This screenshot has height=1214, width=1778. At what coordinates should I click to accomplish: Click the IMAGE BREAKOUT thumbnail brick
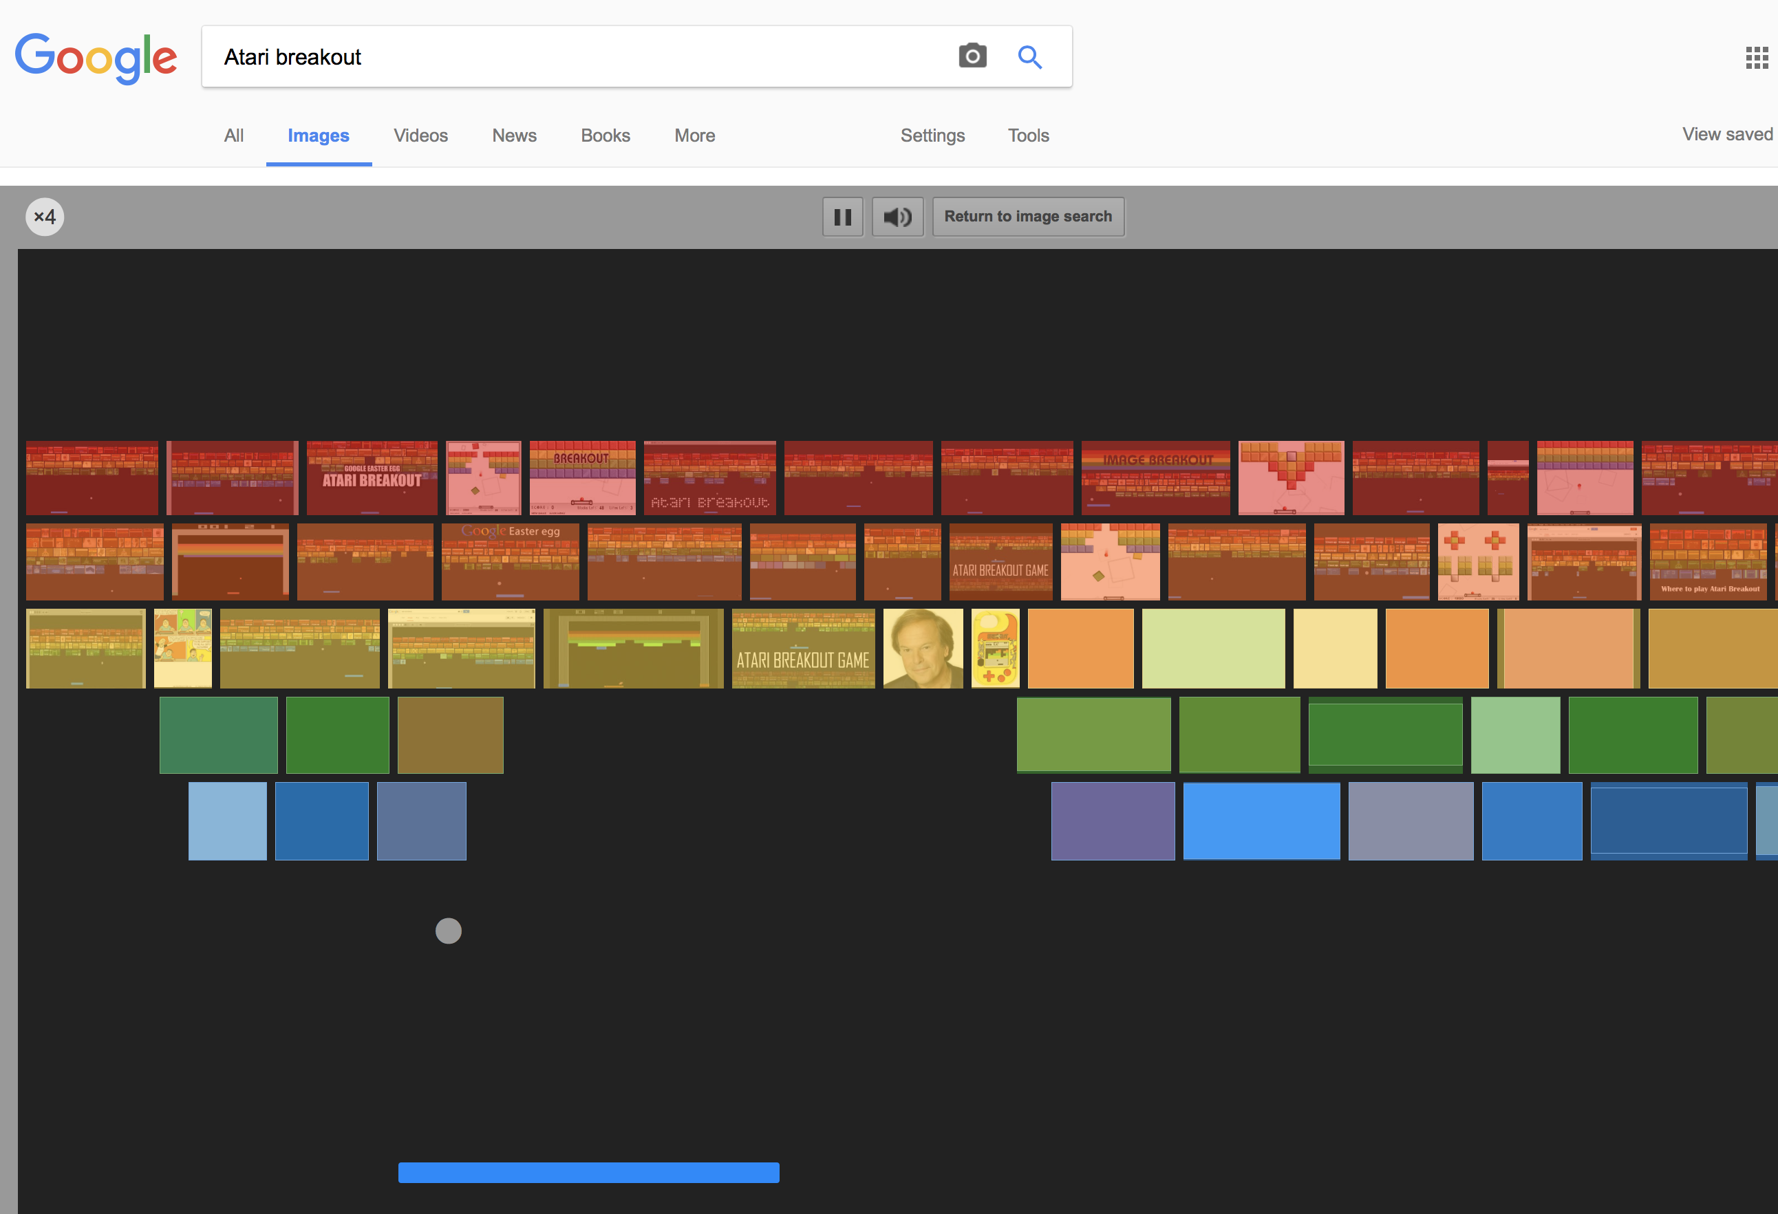(1155, 477)
